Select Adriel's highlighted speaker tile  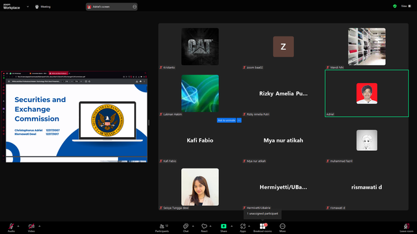(367, 94)
